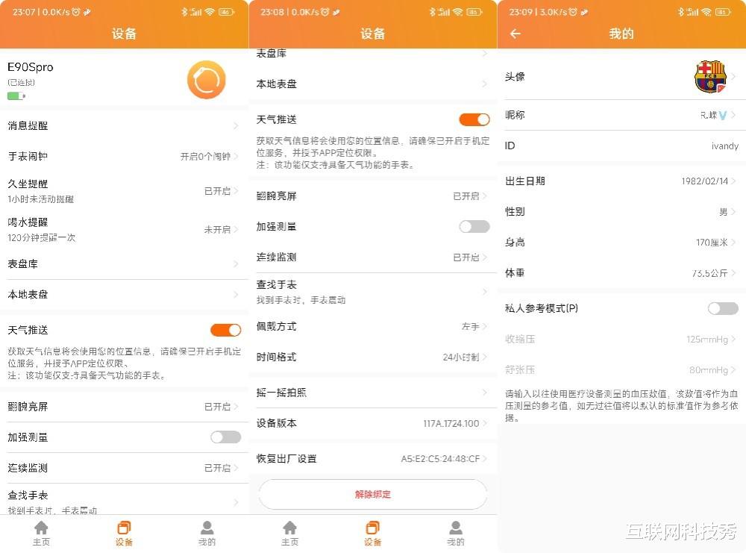Image resolution: width=746 pixels, height=553 pixels.
Task: Tap E90Spro device name
Action: coord(31,67)
